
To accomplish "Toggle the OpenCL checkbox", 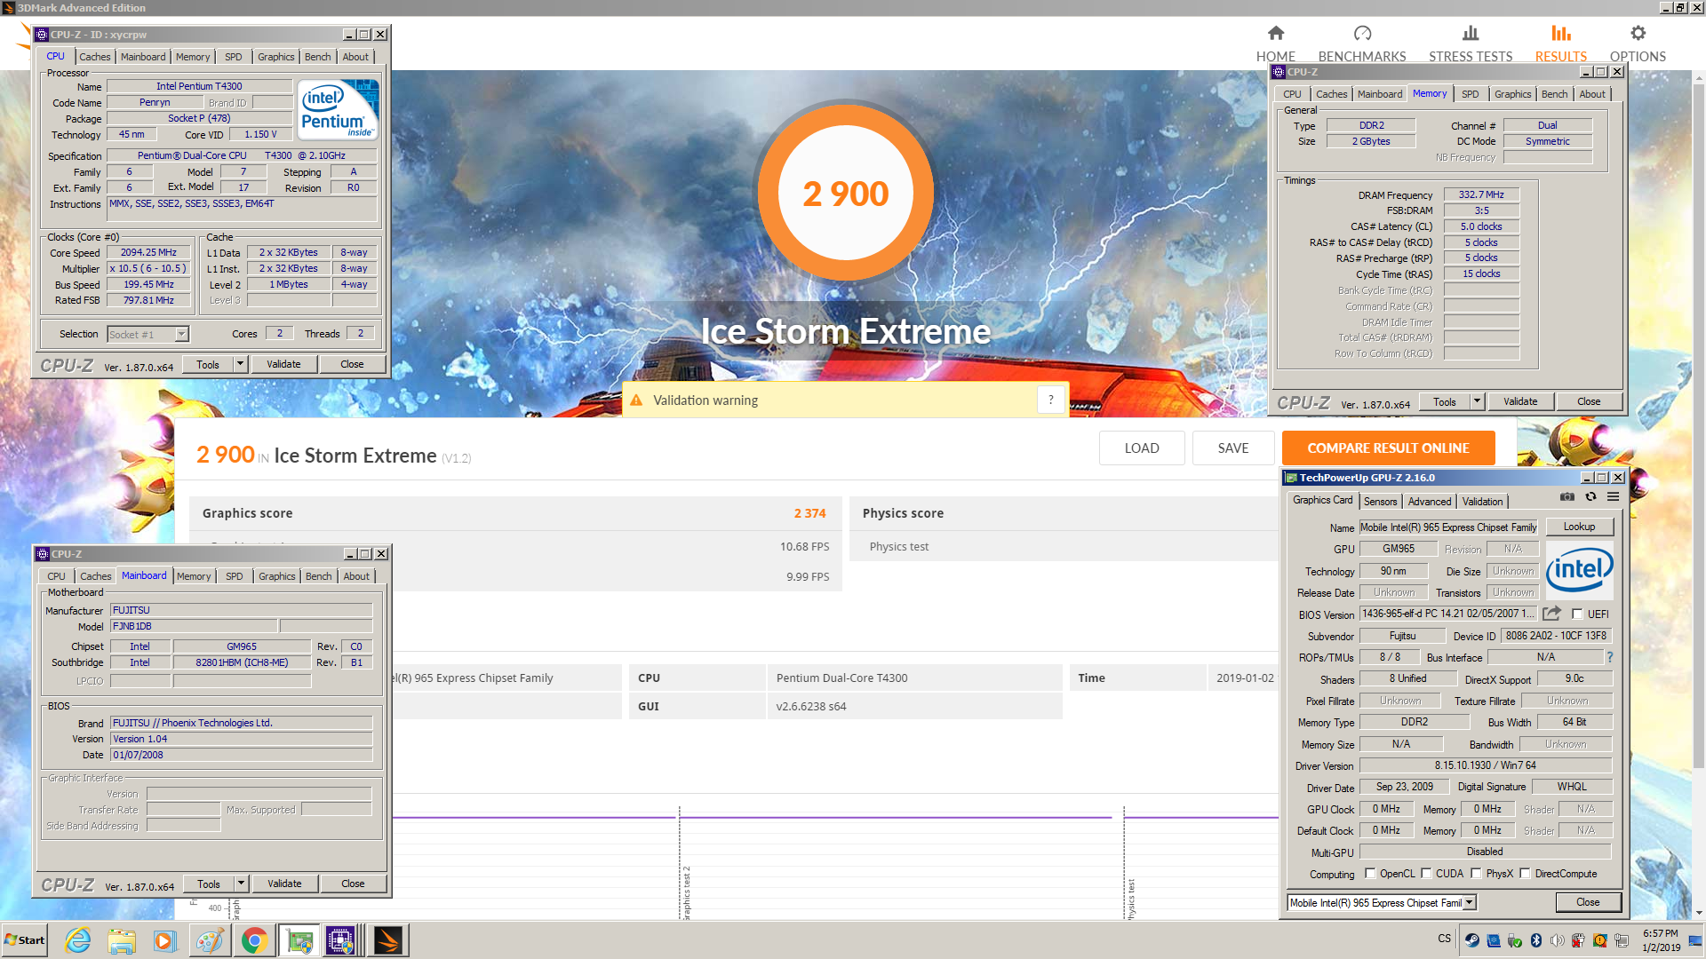I will tap(1370, 874).
